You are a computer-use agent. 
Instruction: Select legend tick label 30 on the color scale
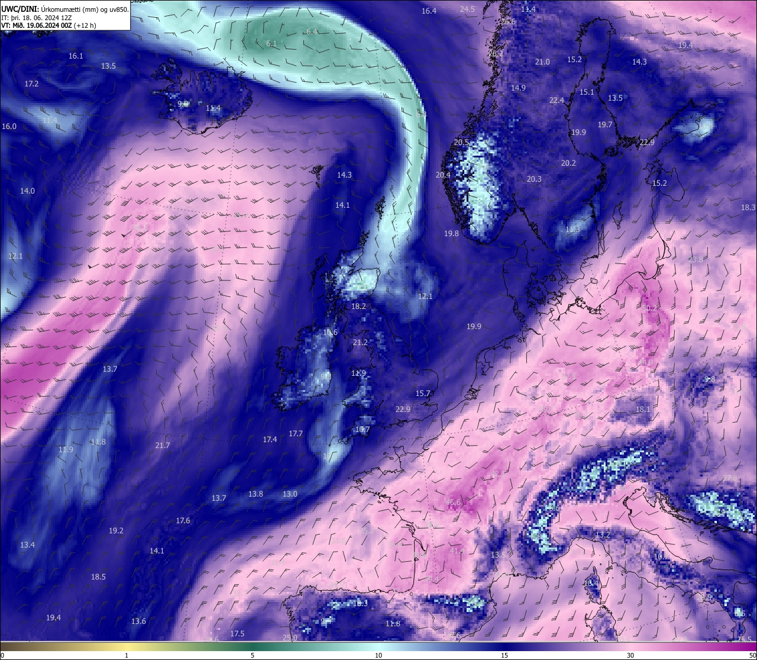click(630, 655)
